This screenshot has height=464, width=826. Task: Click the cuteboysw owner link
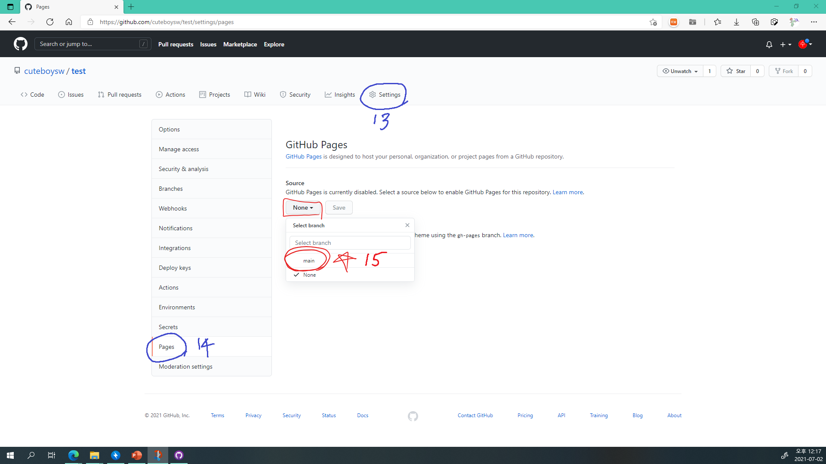(44, 71)
